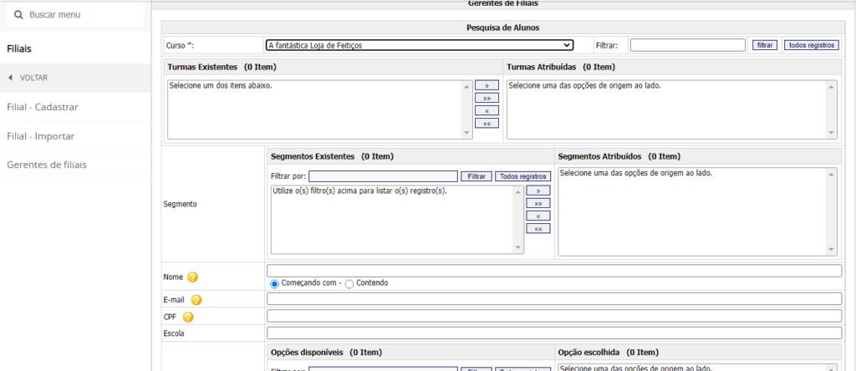Click into the E-mail input field
This screenshot has height=371, width=856.
click(x=553, y=299)
